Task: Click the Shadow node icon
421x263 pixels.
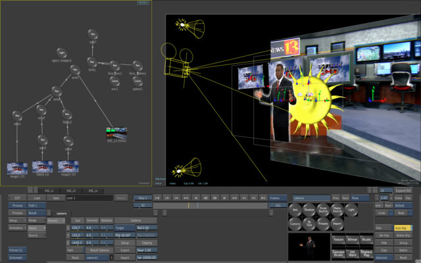Action: coord(309,210)
